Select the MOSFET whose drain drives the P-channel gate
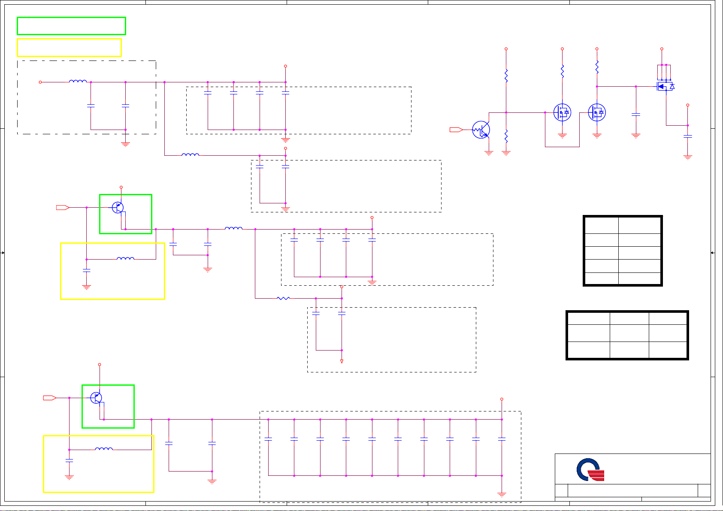This screenshot has height=511, width=723. [x=597, y=112]
